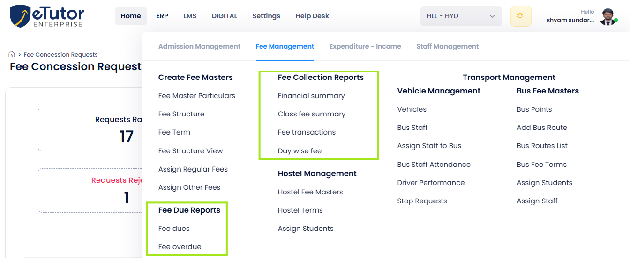Open Bus Staff link
Image resolution: width=630 pixels, height=258 pixels.
pyautogui.click(x=412, y=128)
